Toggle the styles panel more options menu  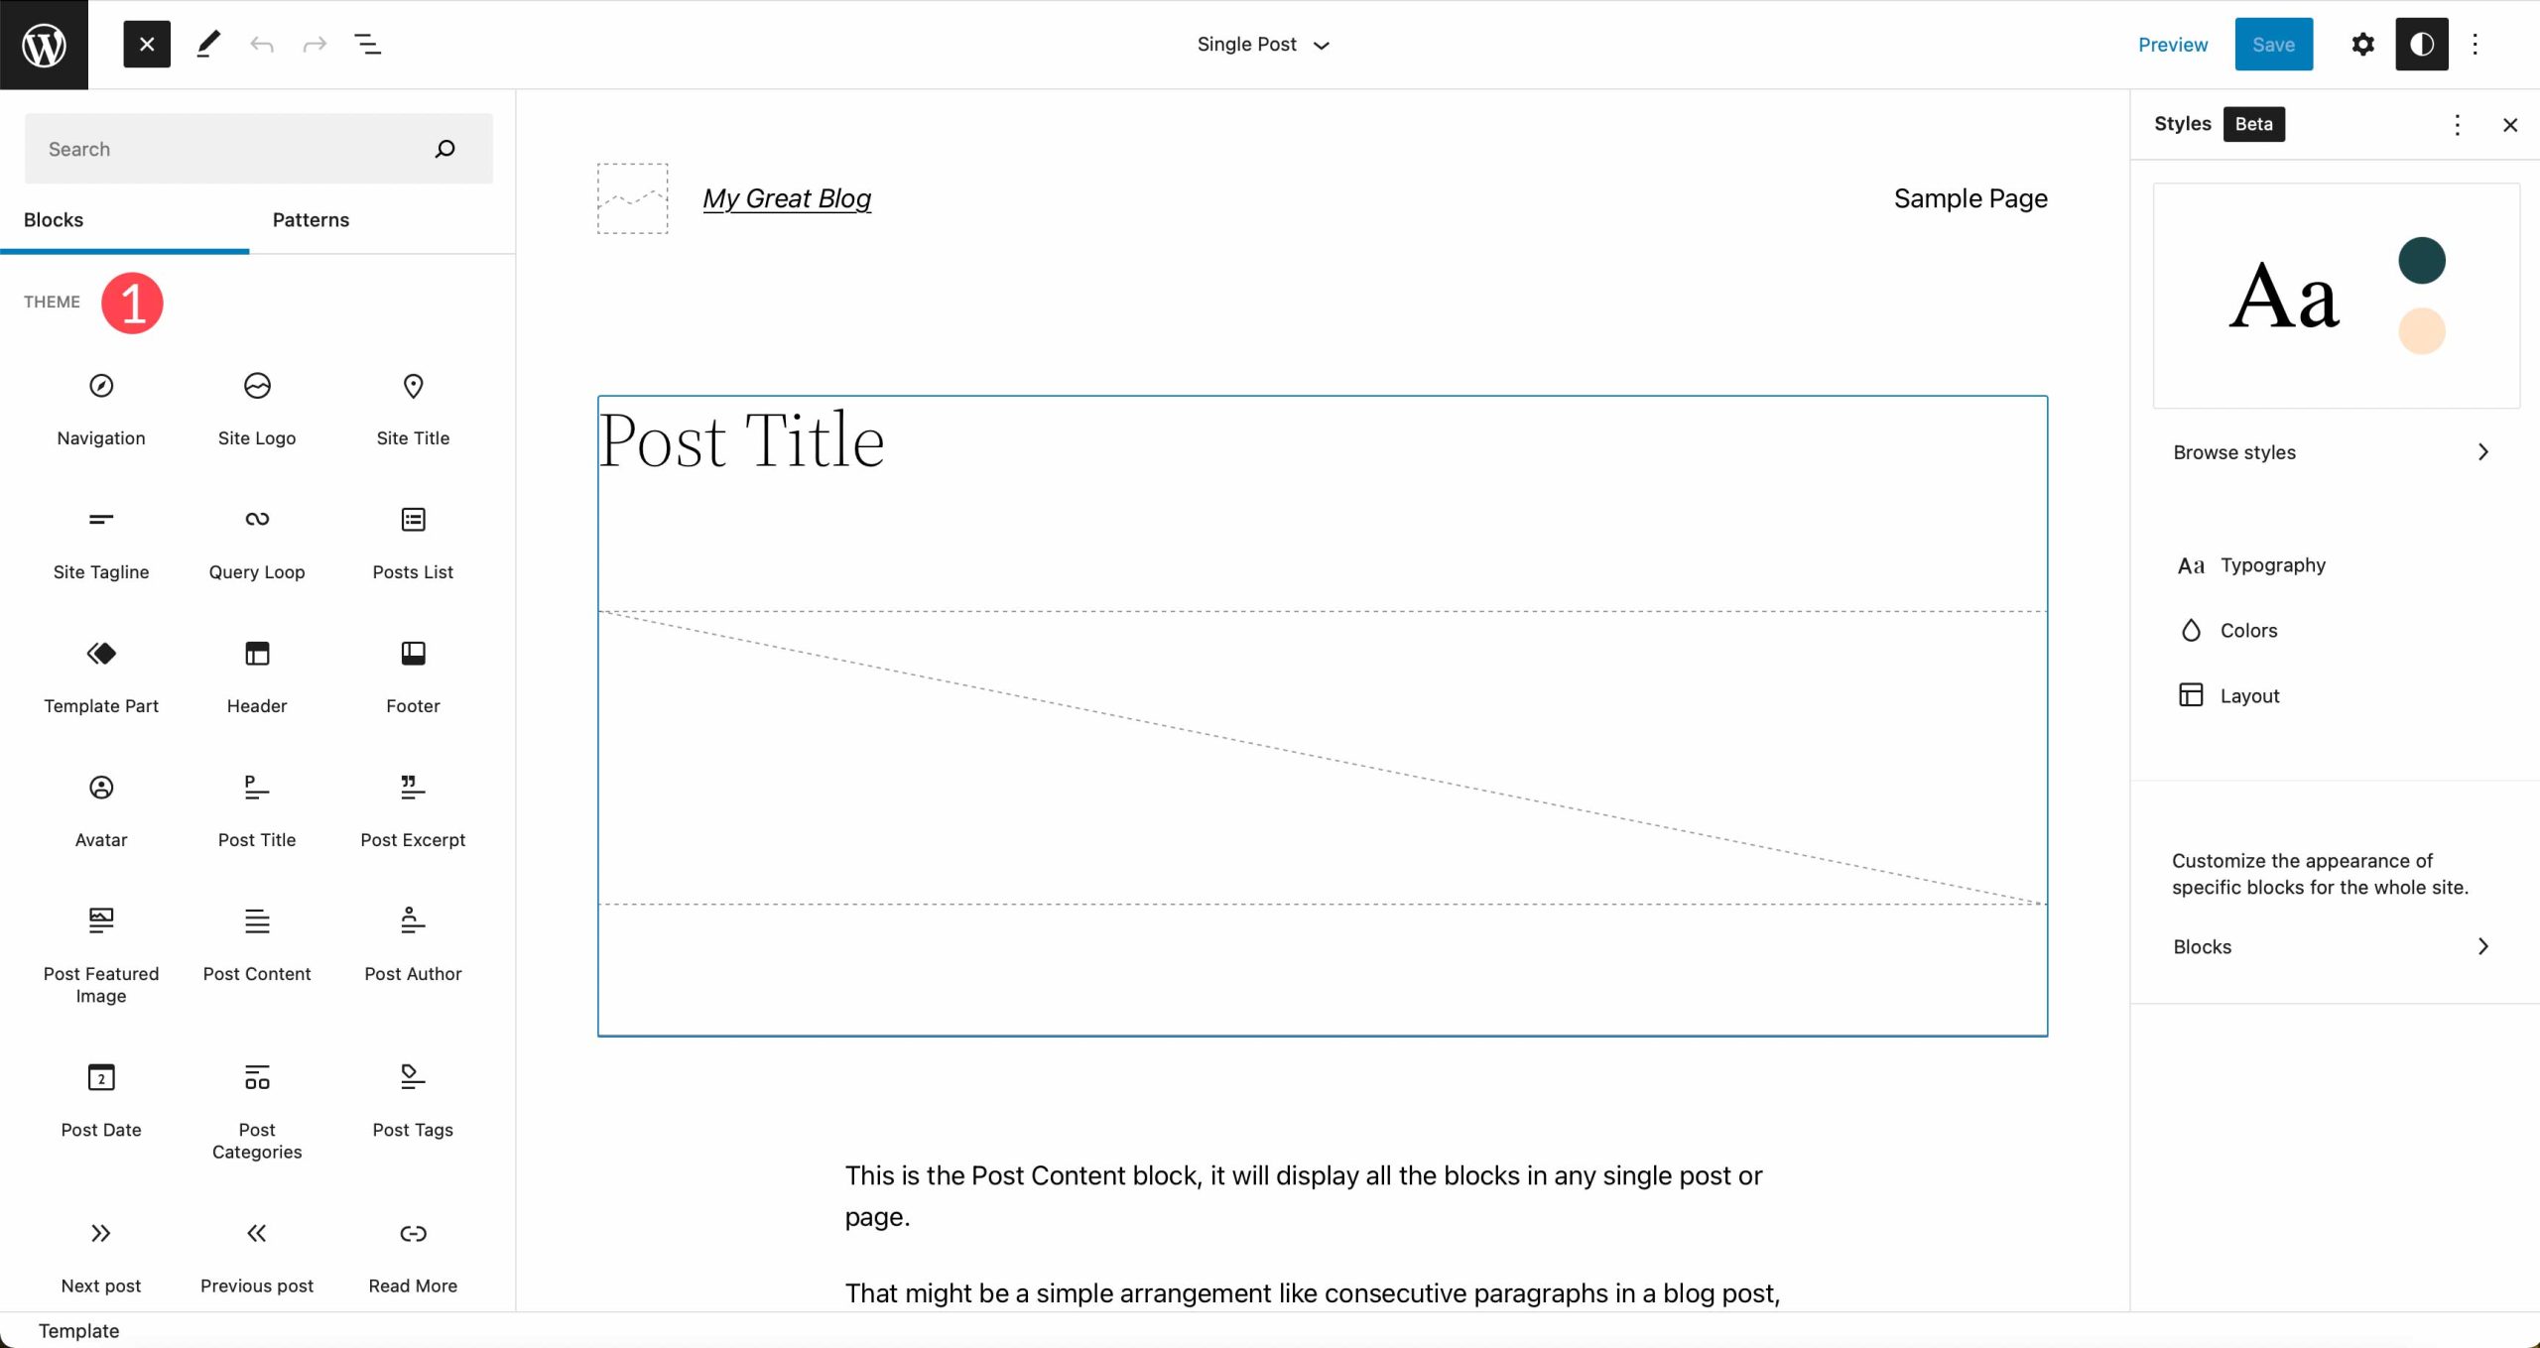point(2458,123)
